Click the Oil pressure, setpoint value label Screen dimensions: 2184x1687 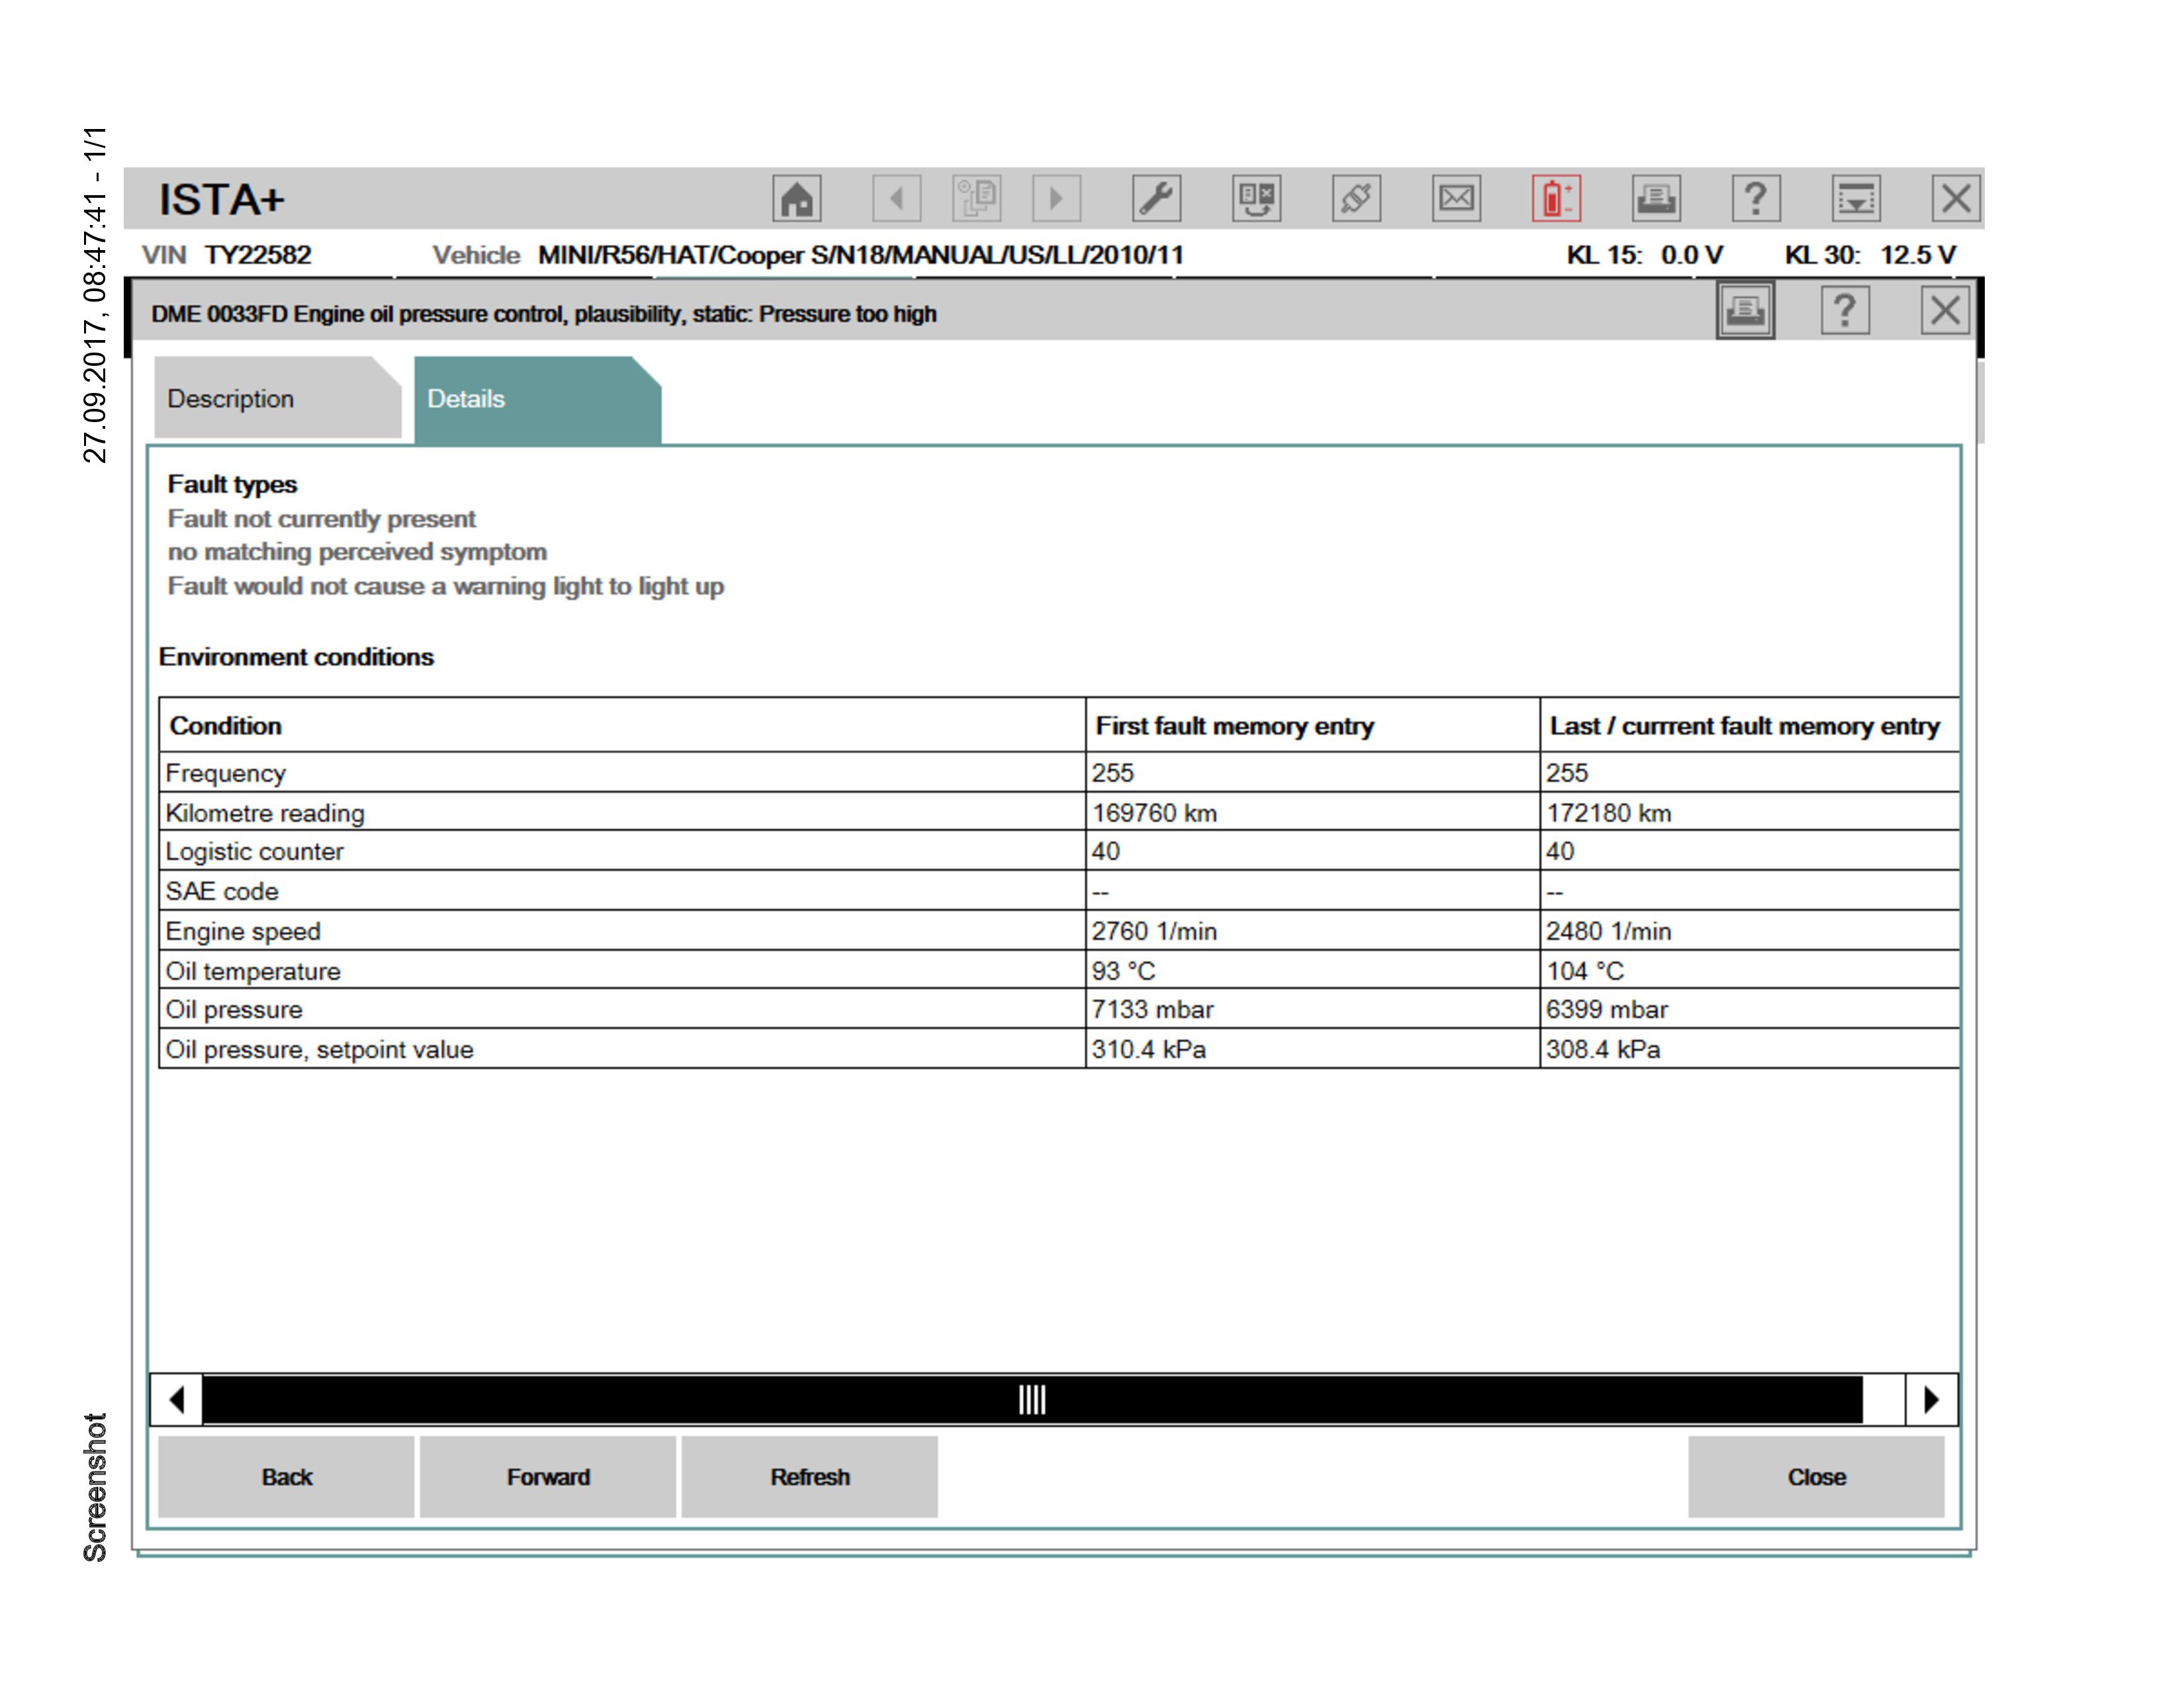(x=319, y=1049)
